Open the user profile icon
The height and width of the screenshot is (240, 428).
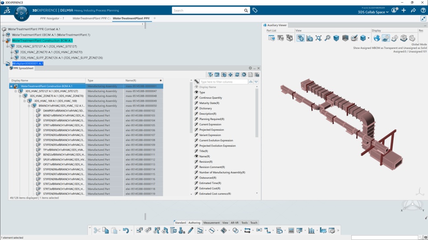click(394, 10)
